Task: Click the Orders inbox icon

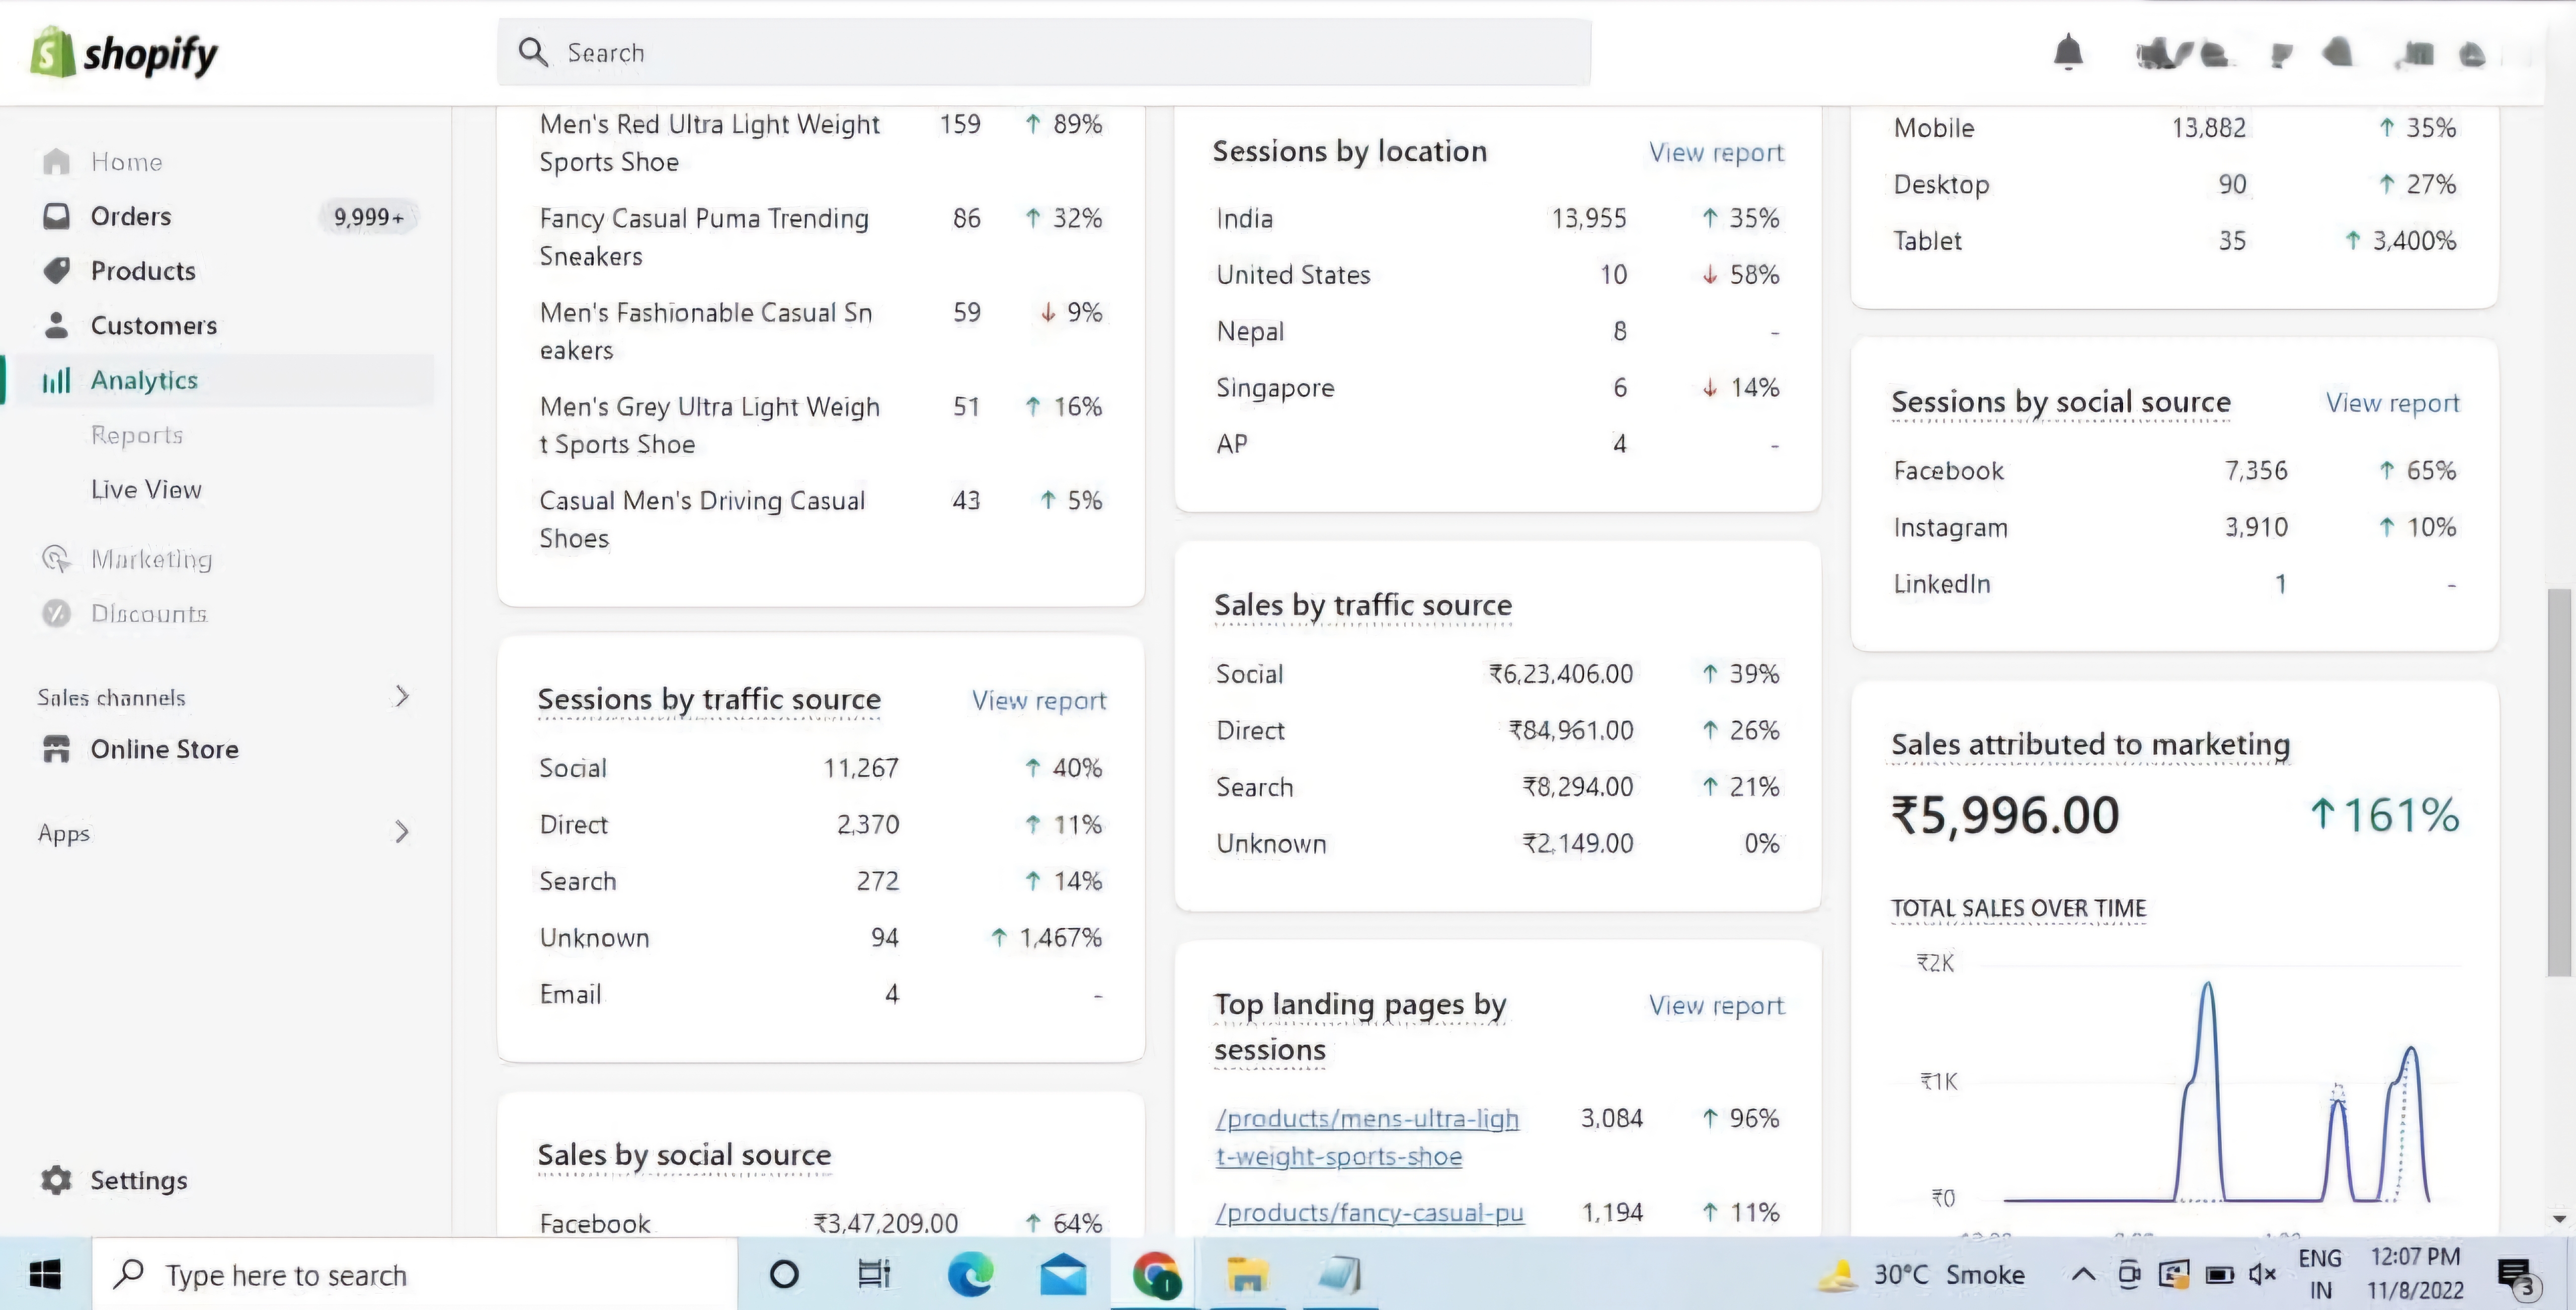Action: [x=57, y=216]
